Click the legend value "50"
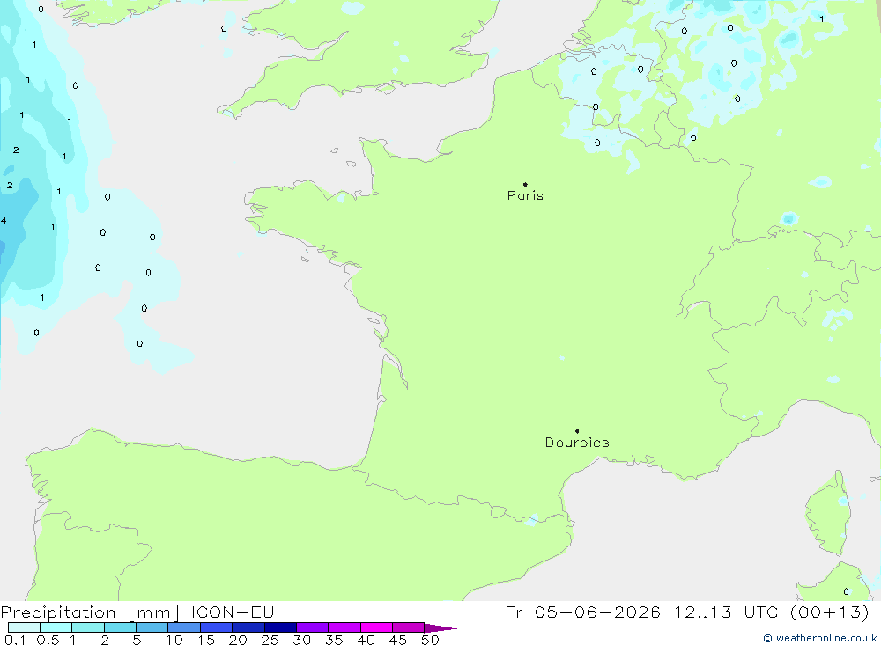Image resolution: width=881 pixels, height=645 pixels. point(431,640)
